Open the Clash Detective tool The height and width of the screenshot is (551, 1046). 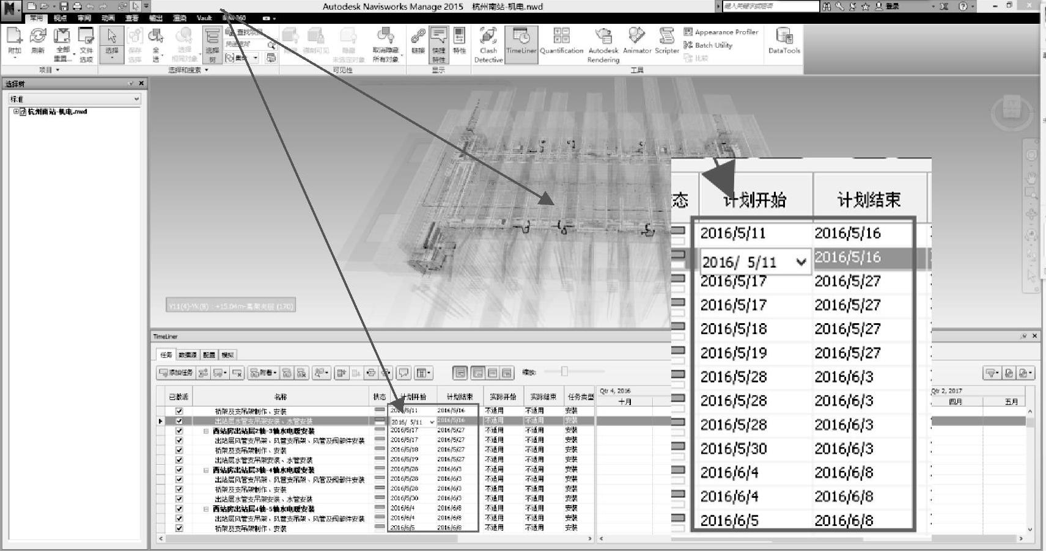[x=488, y=44]
